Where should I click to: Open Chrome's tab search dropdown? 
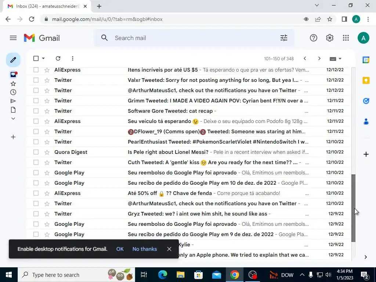317,5
